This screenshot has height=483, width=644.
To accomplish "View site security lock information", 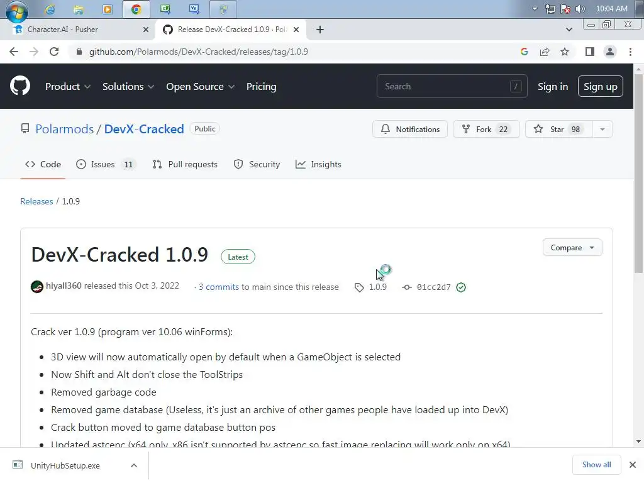I will click(x=80, y=52).
